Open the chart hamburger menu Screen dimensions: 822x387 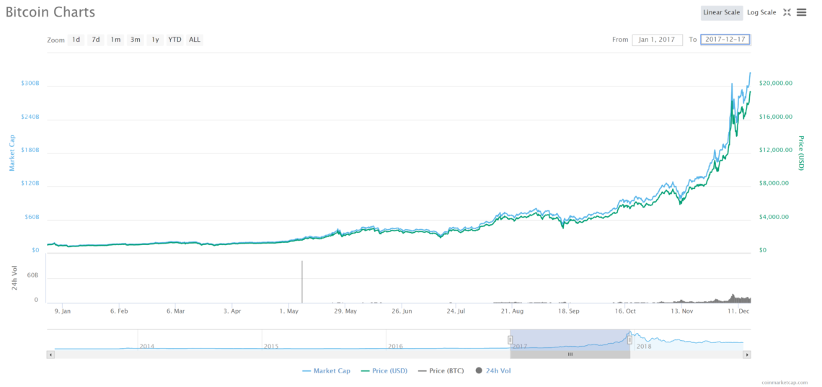tap(801, 12)
